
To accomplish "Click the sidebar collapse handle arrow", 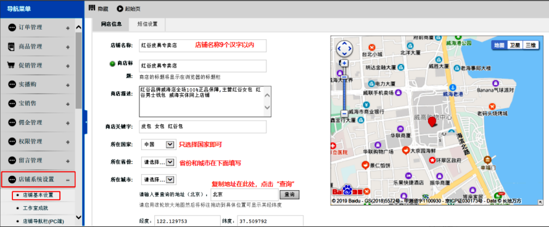I will coord(86,122).
